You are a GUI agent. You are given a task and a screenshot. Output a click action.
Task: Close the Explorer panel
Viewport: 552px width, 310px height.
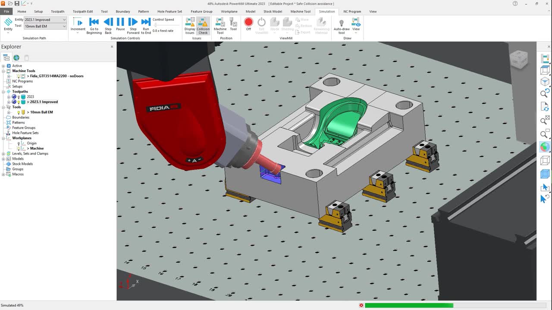click(x=112, y=46)
